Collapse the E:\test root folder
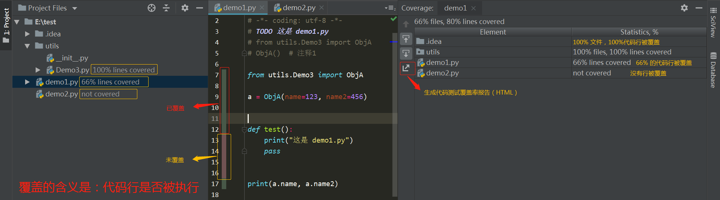 pyautogui.click(x=17, y=22)
